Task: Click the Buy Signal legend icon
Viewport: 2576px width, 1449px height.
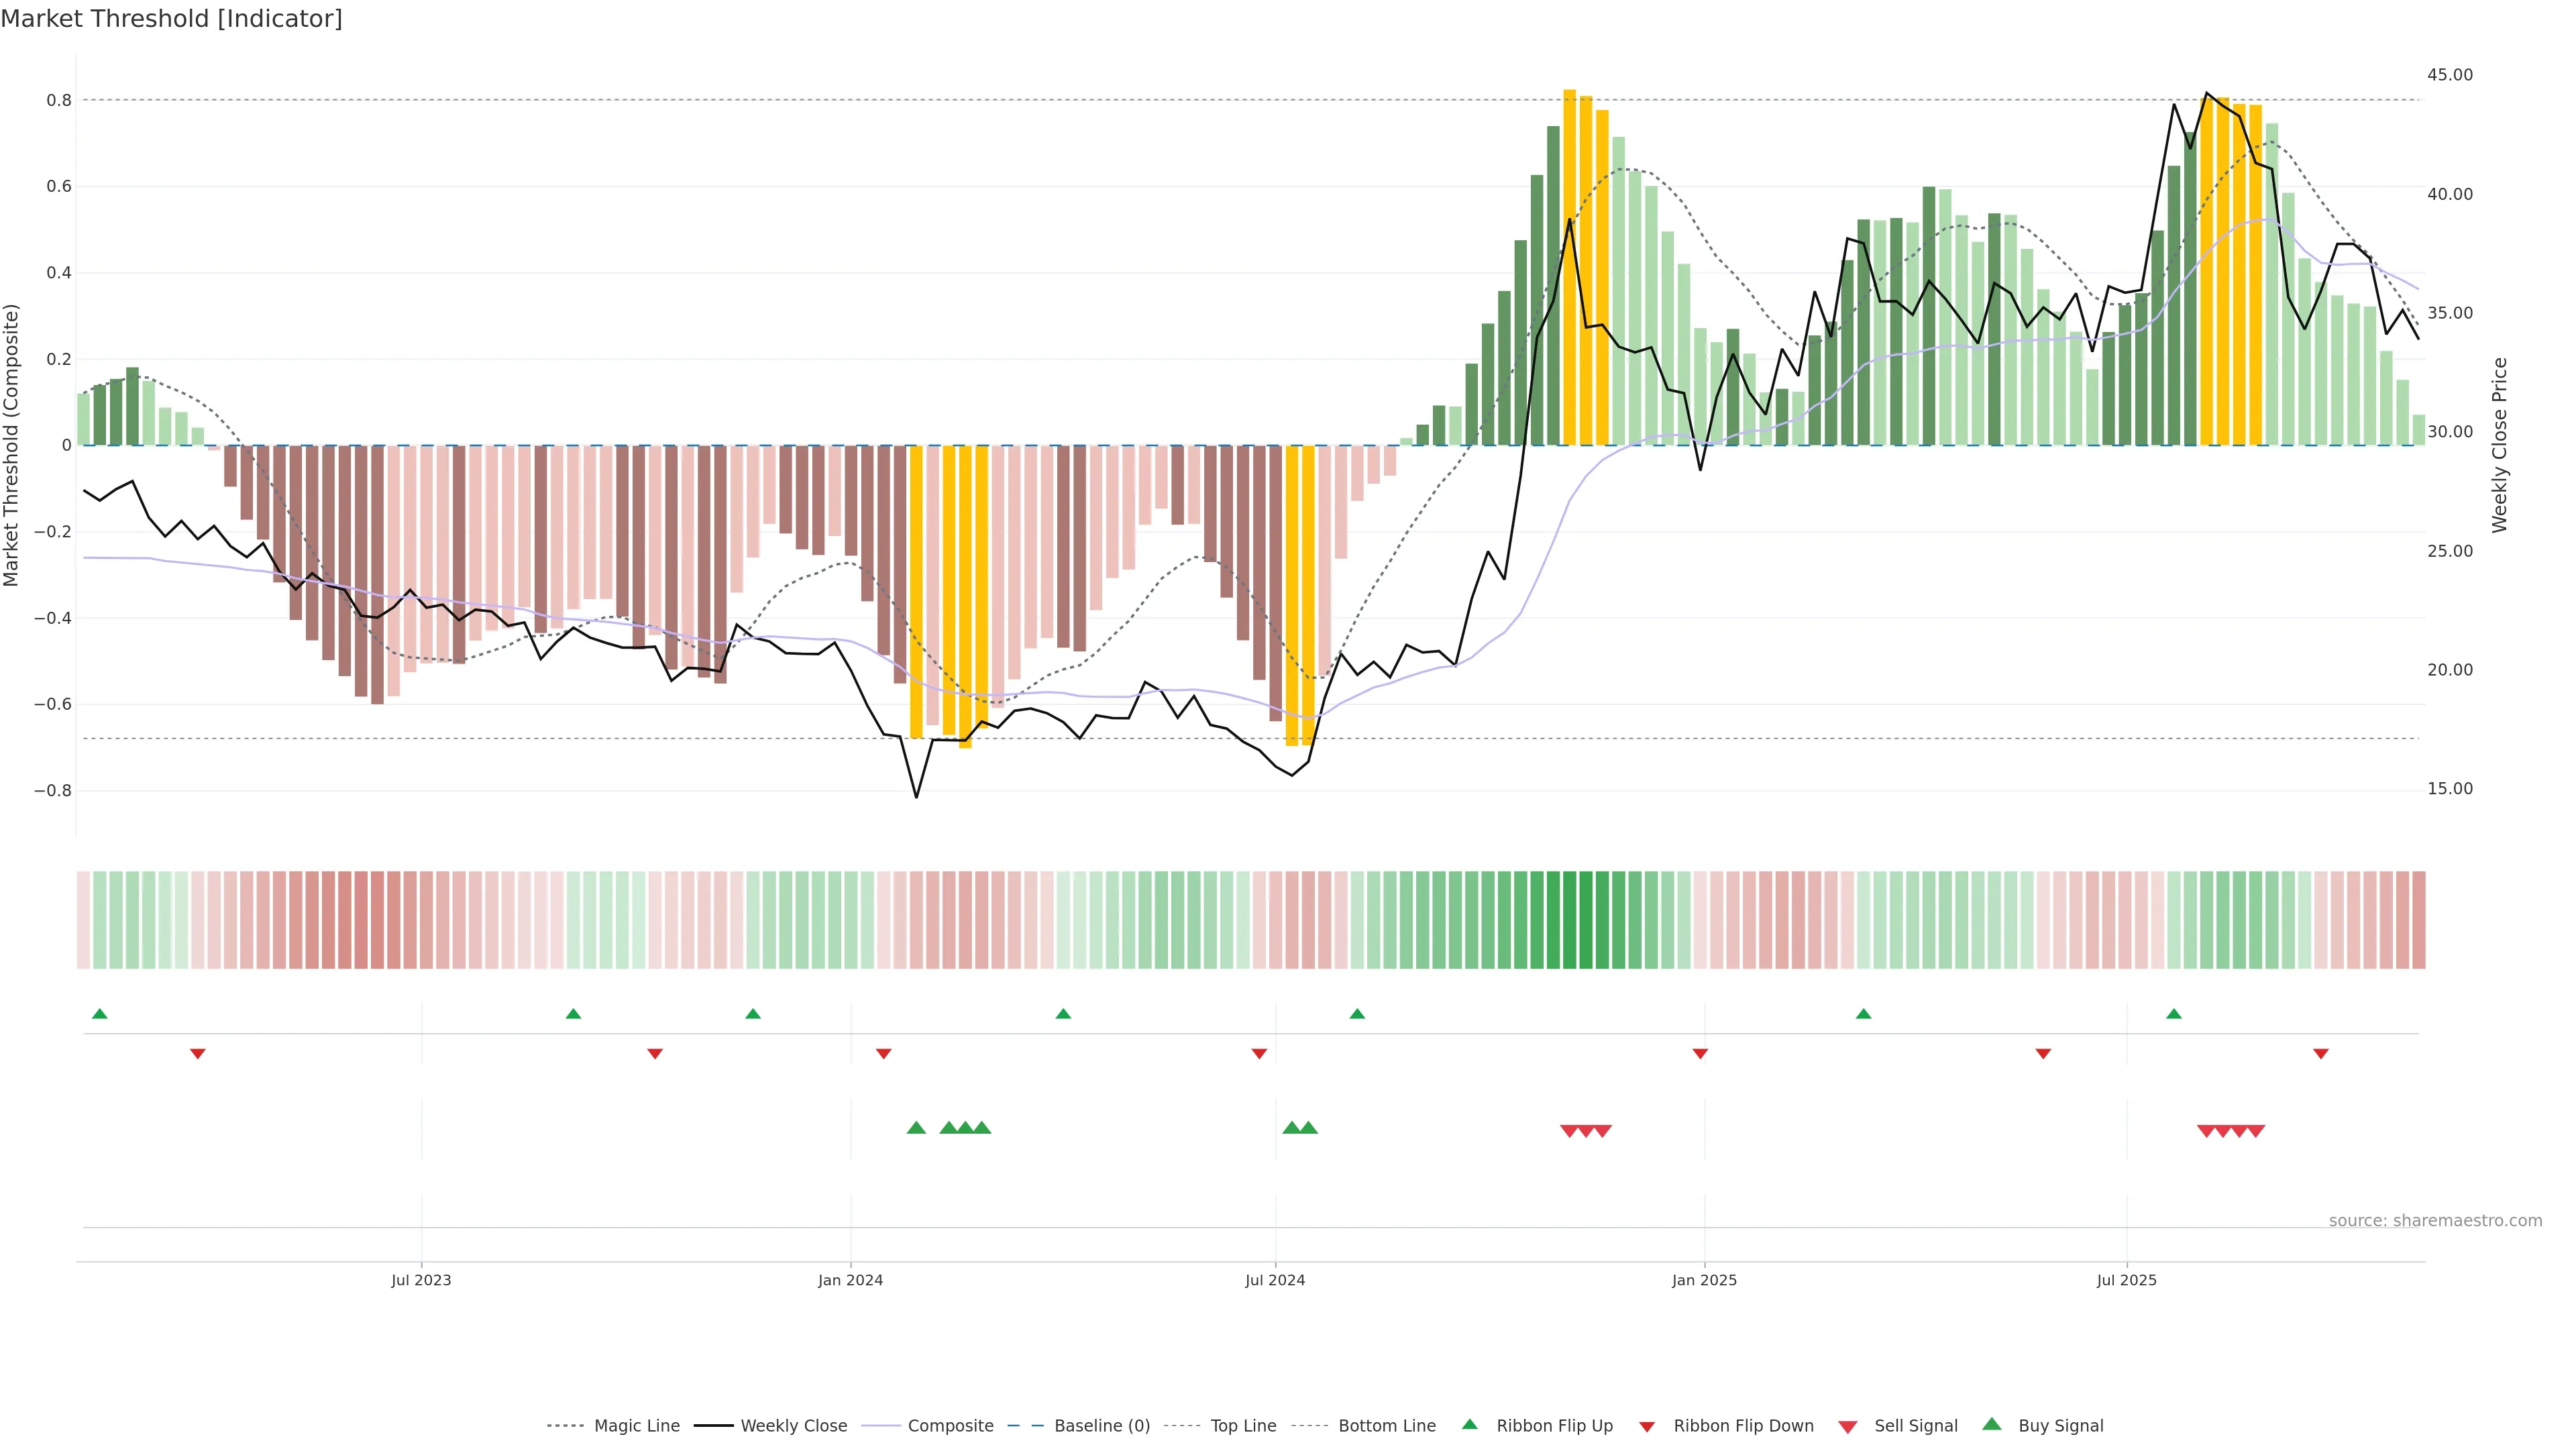Action: coord(1992,1425)
